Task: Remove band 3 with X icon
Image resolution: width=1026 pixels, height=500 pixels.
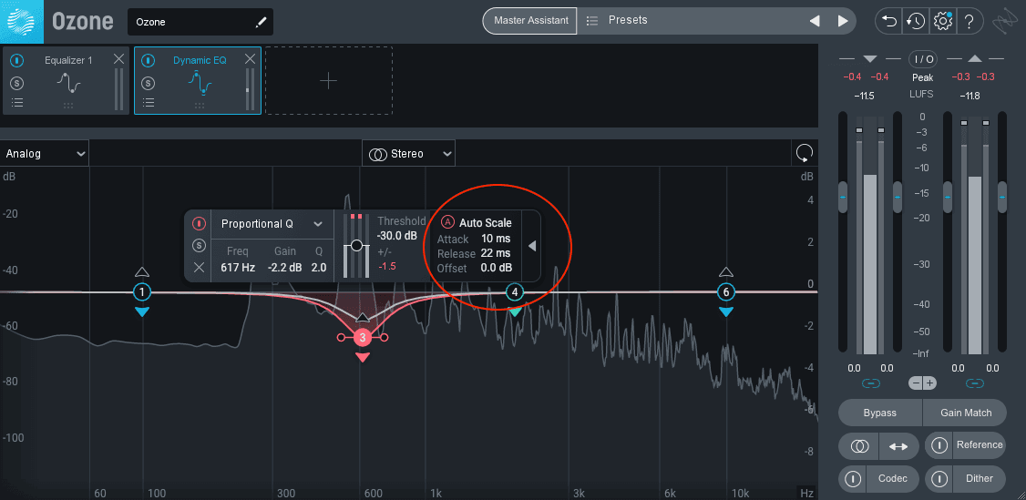Action: [x=199, y=268]
